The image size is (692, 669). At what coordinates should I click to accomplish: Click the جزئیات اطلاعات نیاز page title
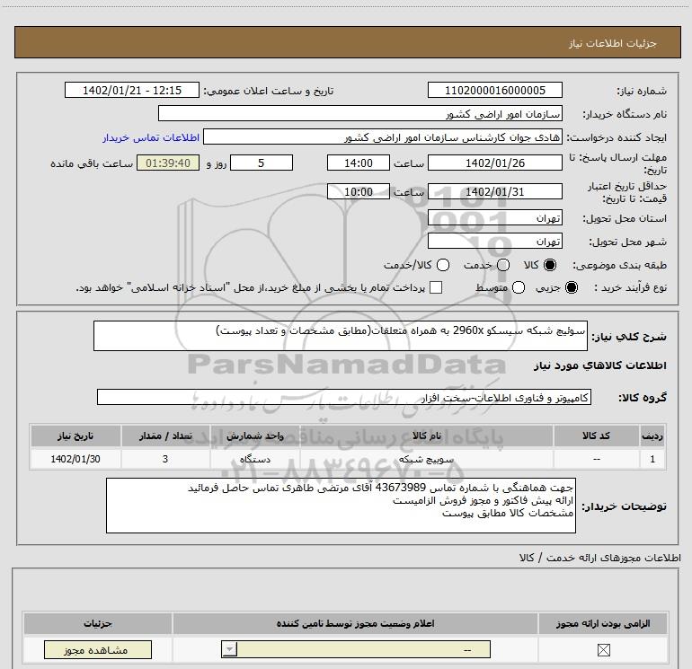click(x=612, y=43)
